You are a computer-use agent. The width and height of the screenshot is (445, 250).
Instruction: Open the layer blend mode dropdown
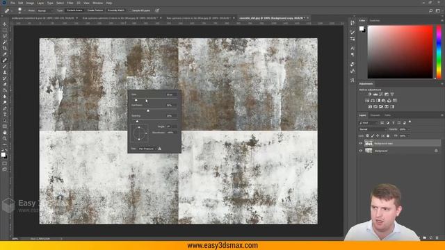coord(373,129)
